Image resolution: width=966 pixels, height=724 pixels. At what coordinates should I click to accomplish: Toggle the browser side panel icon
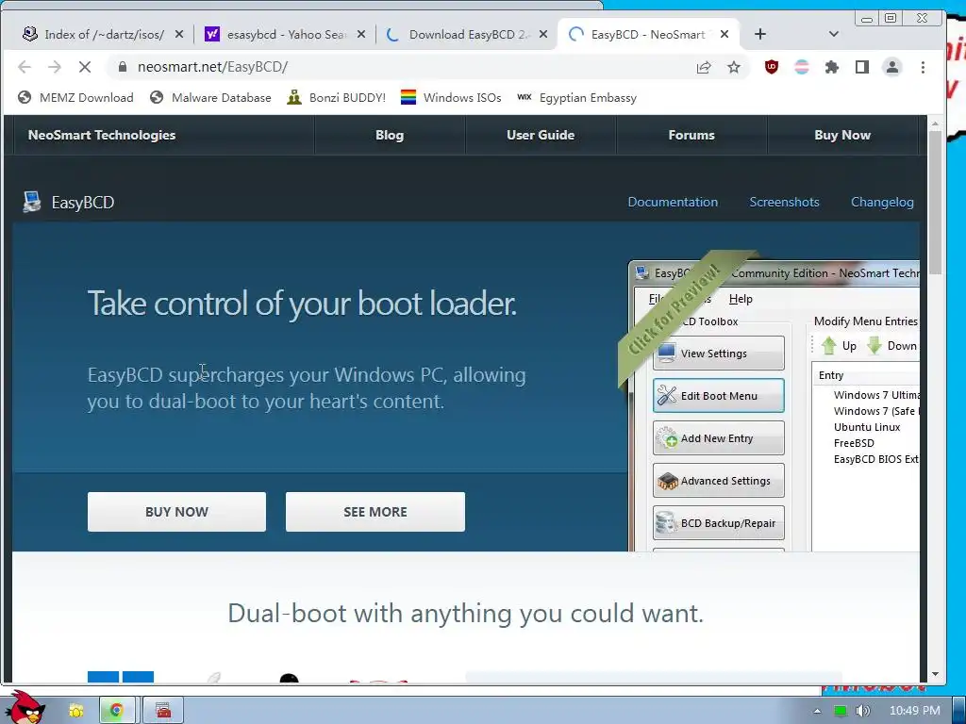pyautogui.click(x=862, y=67)
